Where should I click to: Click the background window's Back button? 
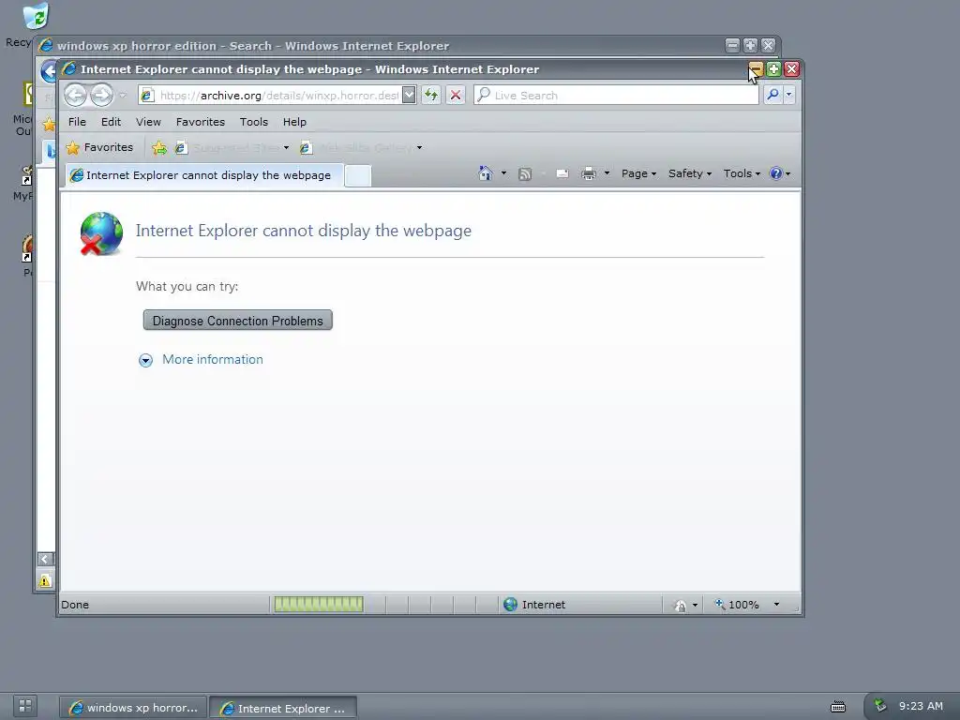[49, 71]
